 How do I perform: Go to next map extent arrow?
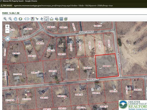pyautogui.click(x=29, y=19)
